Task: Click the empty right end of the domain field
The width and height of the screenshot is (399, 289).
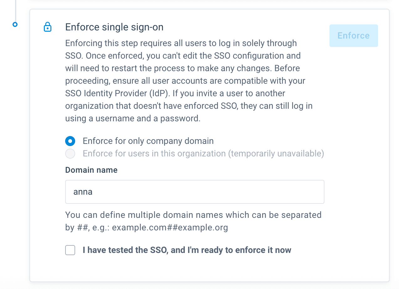Action: click(301, 192)
